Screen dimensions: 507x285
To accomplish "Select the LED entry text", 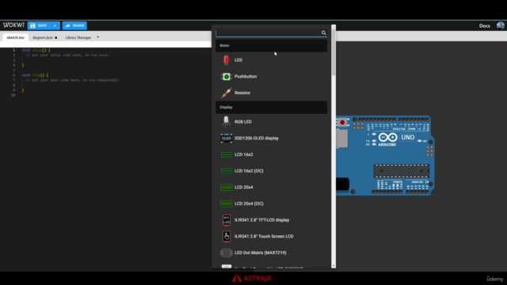I will click(238, 60).
